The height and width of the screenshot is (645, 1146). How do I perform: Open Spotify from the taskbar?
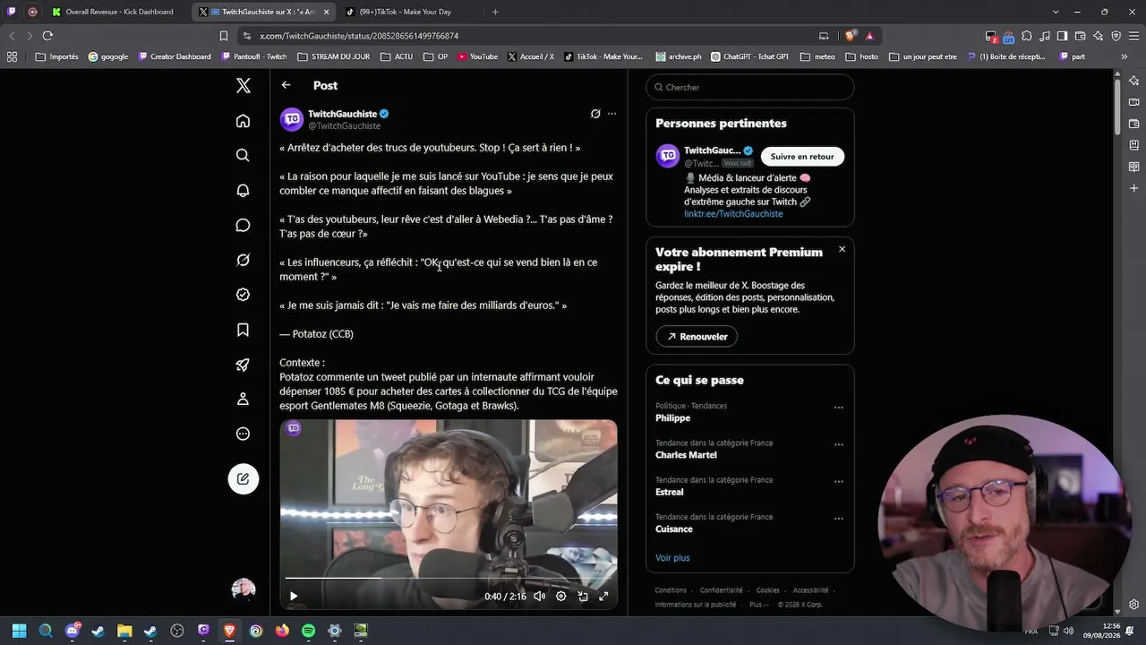point(308,631)
